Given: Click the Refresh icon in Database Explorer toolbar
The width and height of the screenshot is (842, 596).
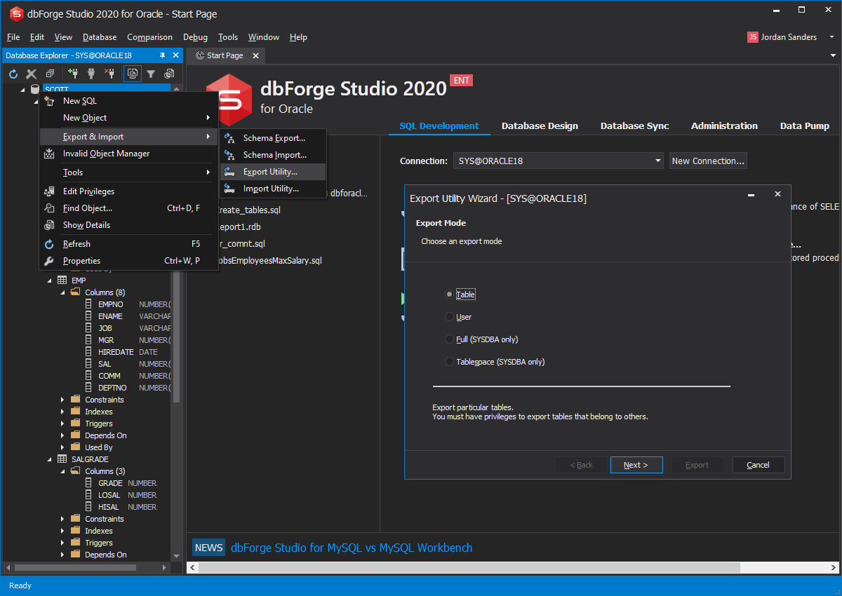Looking at the screenshot, I should [13, 74].
